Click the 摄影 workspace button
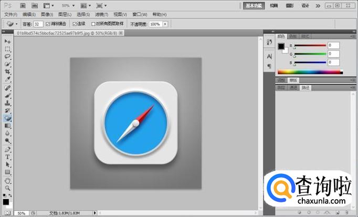This screenshot has height=217, width=358. pyautogui.click(x=290, y=6)
